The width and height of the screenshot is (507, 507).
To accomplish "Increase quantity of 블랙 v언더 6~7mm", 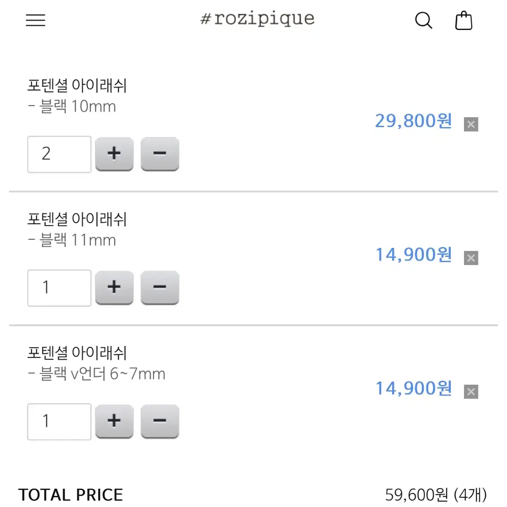I will point(115,422).
